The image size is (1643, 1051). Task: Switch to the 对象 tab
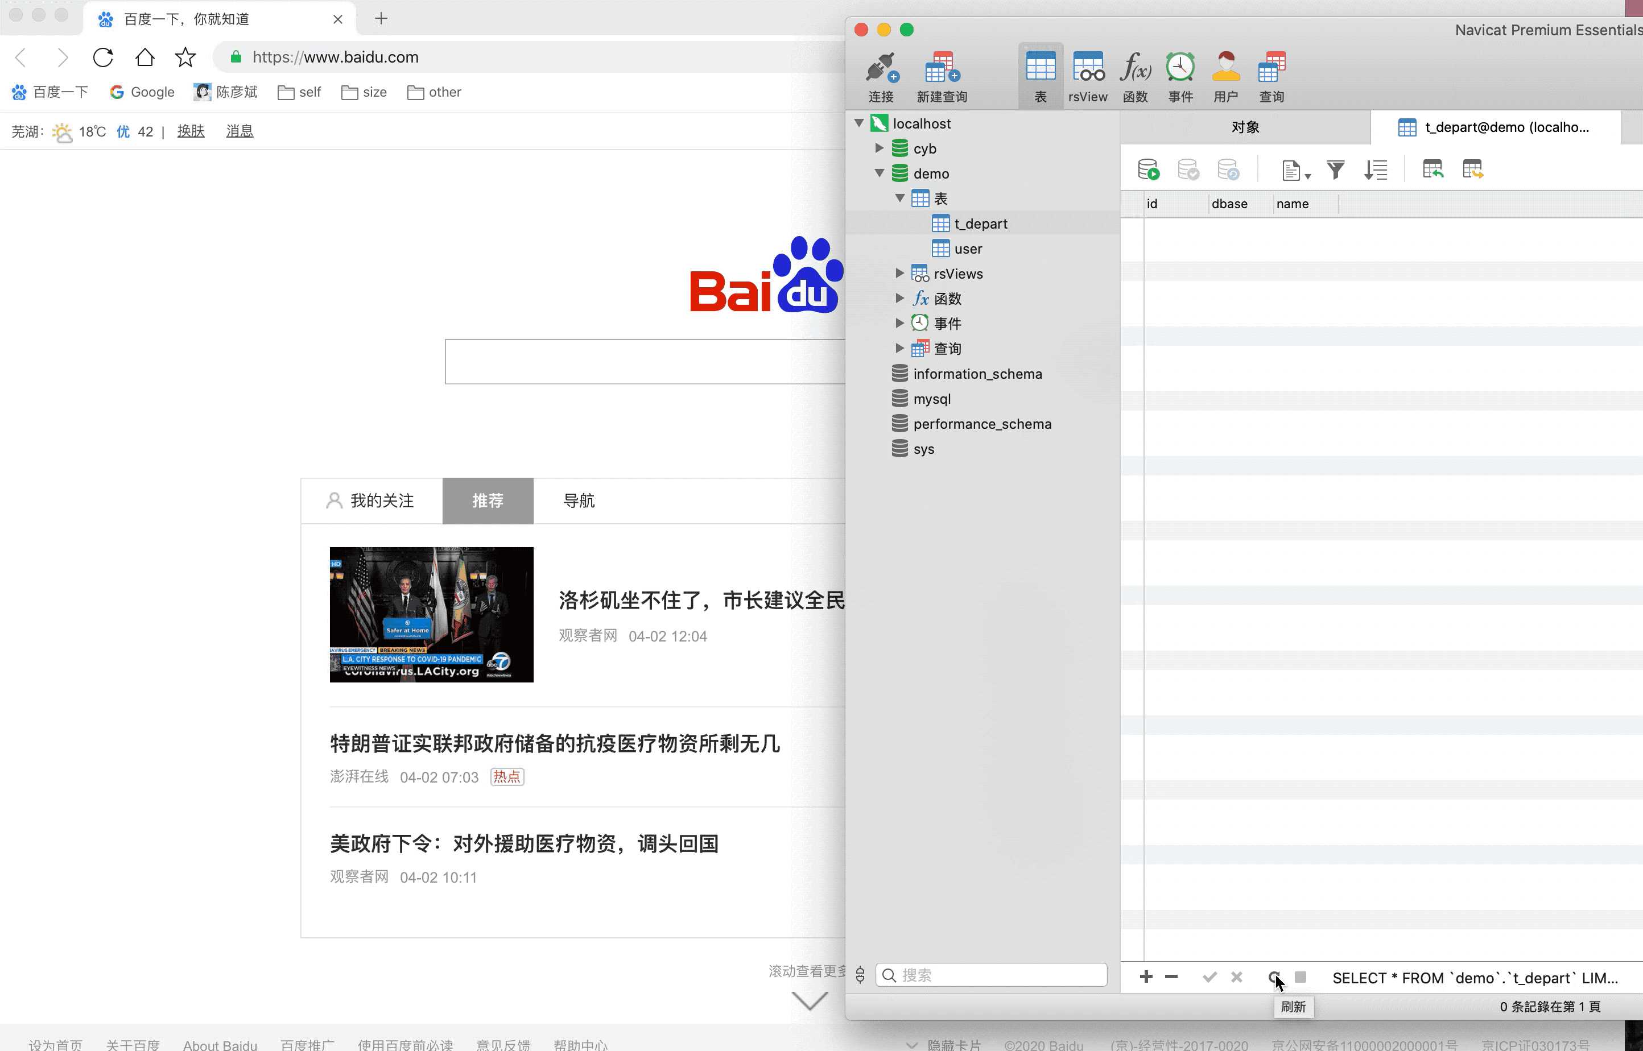[1245, 127]
